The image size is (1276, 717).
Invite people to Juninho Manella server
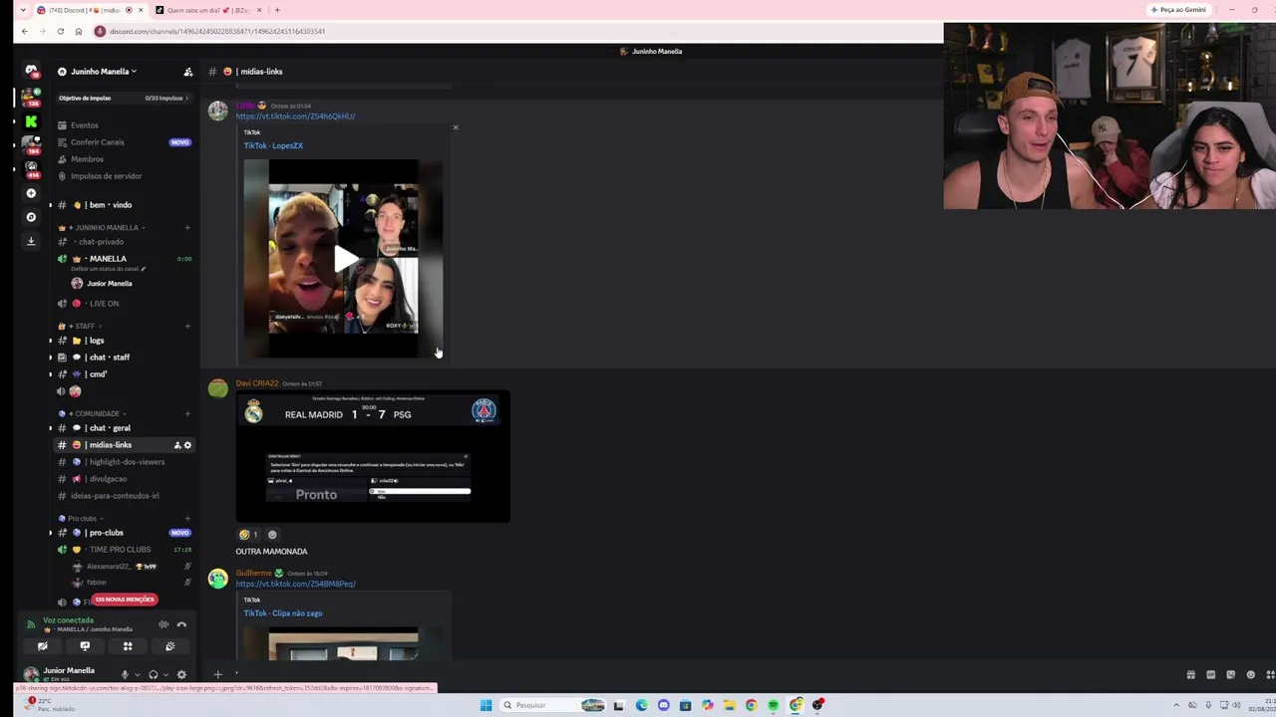tap(187, 72)
